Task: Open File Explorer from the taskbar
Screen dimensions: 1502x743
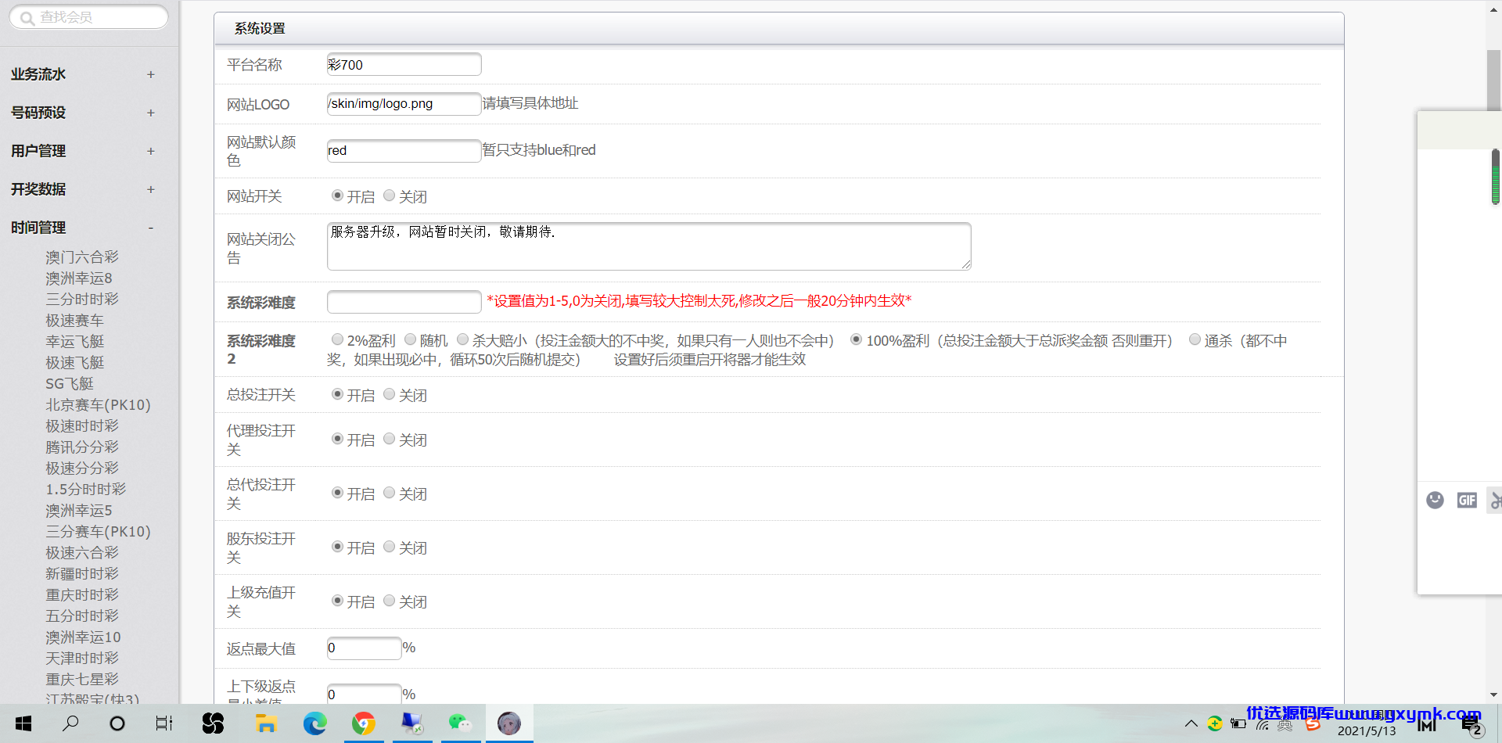Action: (x=266, y=723)
